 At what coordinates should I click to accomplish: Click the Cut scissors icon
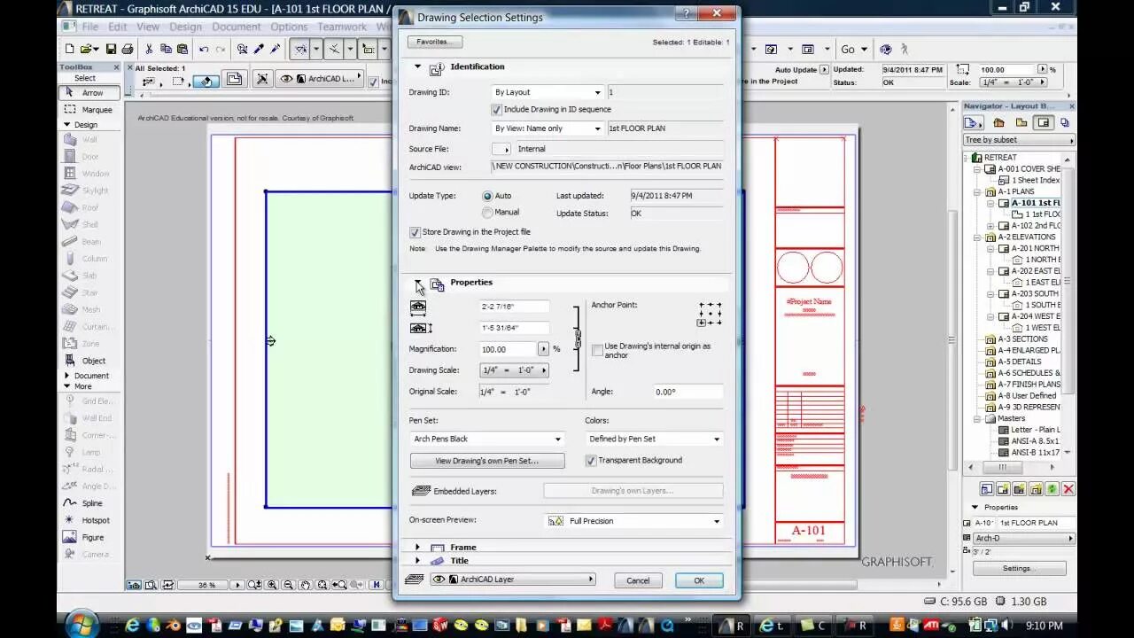[x=149, y=50]
